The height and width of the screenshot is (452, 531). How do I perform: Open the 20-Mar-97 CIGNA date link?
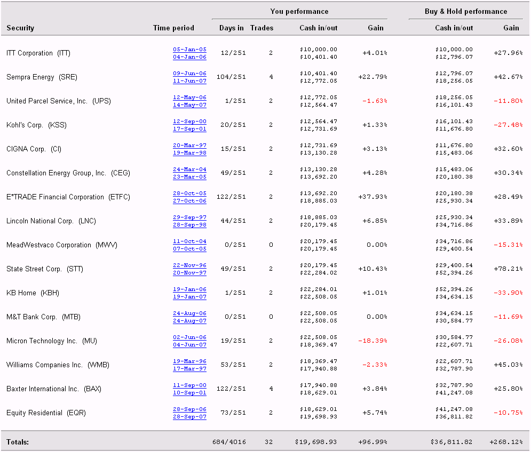pyautogui.click(x=189, y=146)
